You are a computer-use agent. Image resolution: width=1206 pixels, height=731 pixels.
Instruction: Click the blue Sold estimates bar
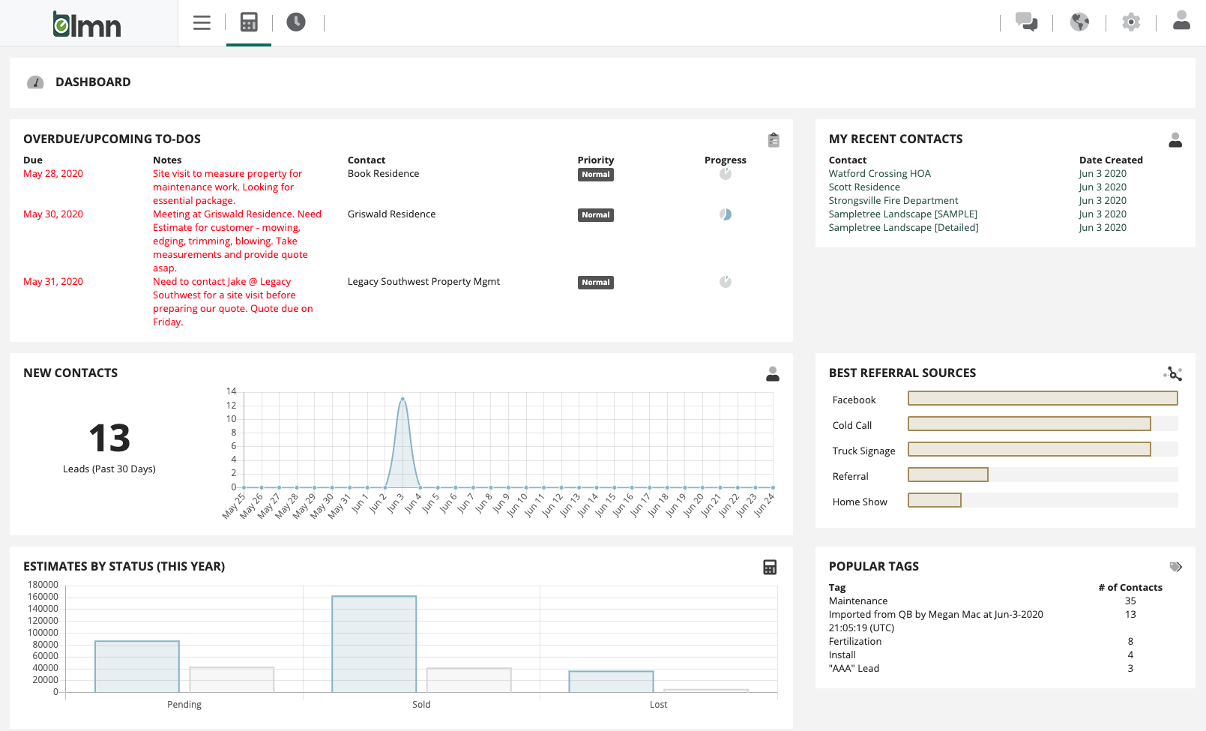click(374, 644)
